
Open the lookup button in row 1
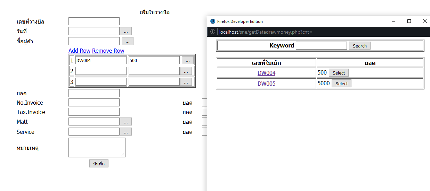click(188, 60)
